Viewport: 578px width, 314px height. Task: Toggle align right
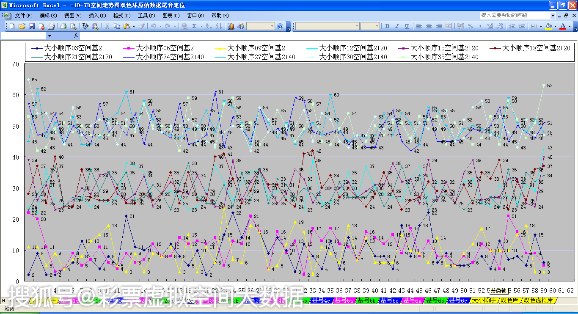[439, 26]
